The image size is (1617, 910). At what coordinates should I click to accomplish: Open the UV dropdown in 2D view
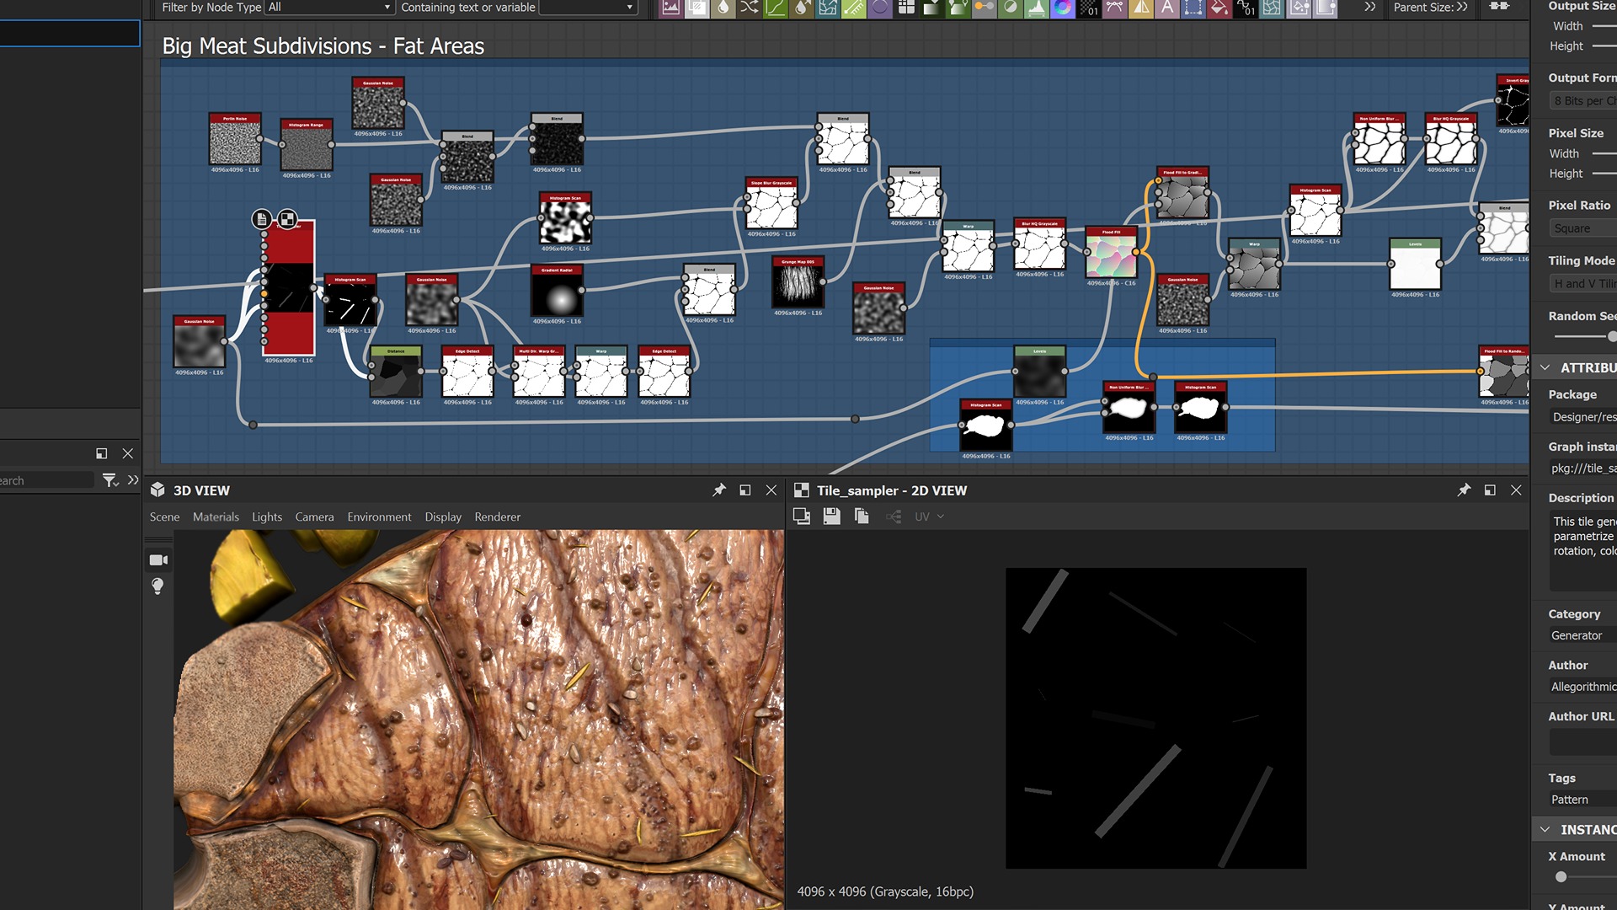coord(929,517)
